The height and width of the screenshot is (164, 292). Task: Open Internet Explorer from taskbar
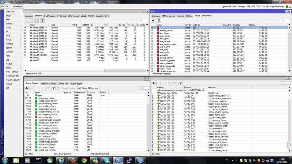pos(61,160)
